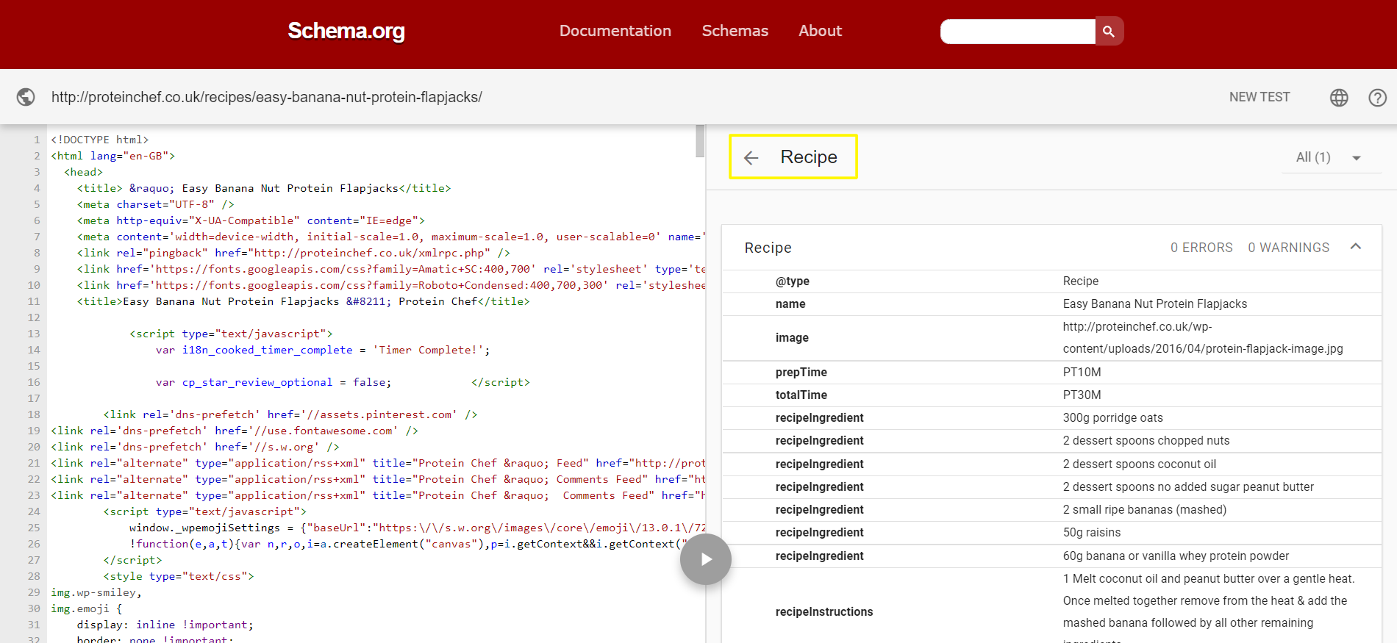Click the Recipe header beside back arrow
The width and height of the screenshot is (1397, 643).
point(809,157)
